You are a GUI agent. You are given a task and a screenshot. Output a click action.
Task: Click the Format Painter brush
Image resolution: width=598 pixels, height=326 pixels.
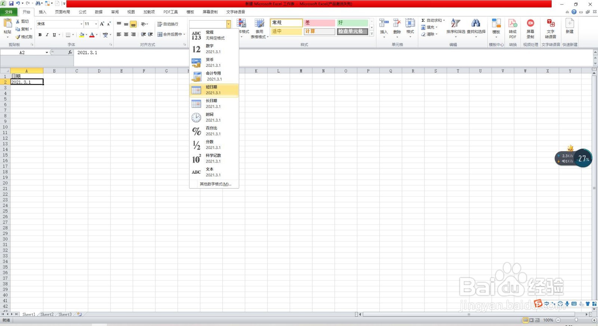tap(24, 37)
